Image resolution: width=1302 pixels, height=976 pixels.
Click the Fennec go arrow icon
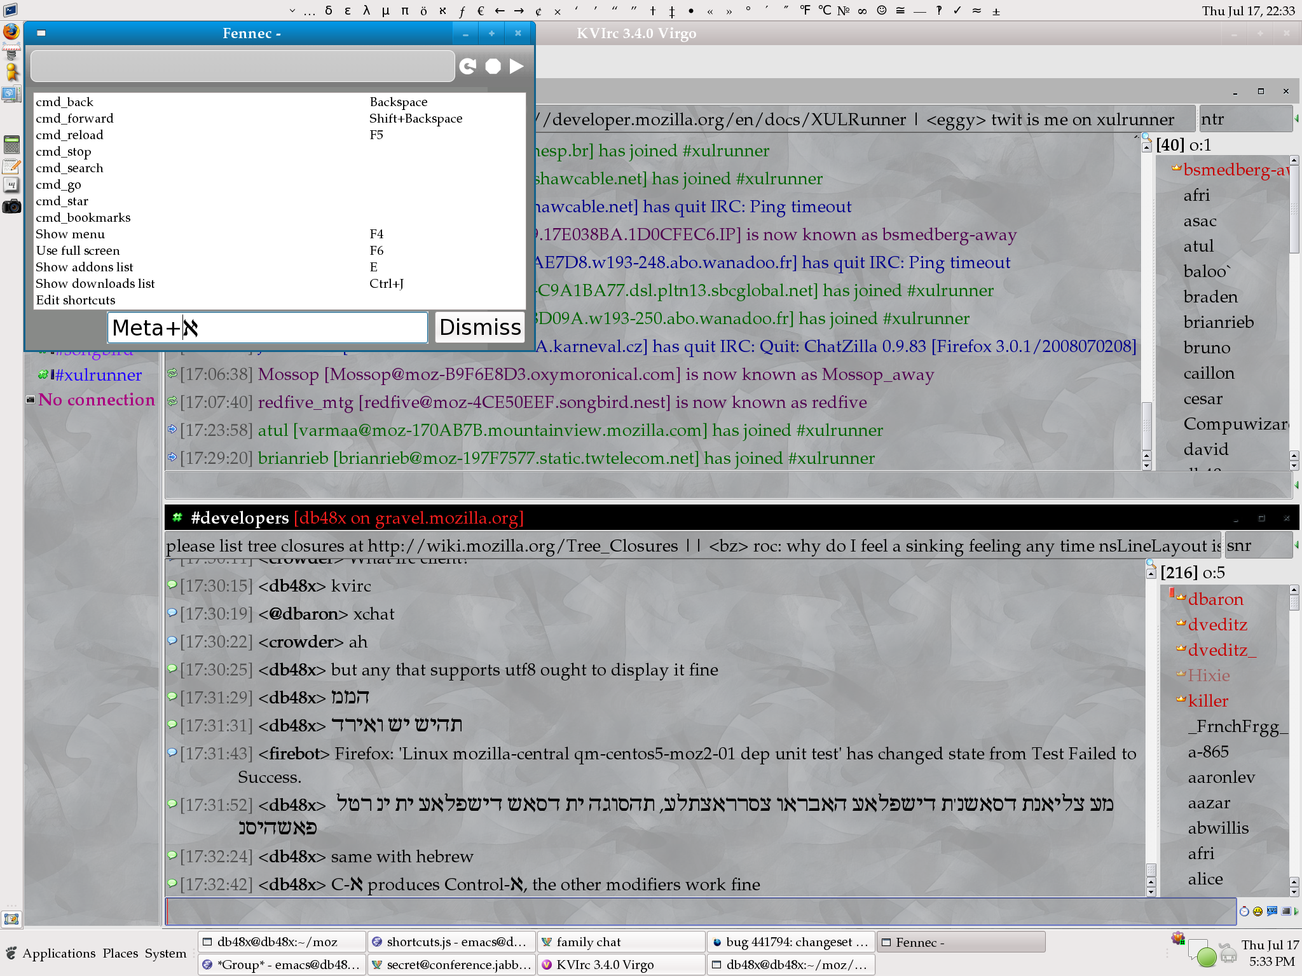(x=516, y=66)
